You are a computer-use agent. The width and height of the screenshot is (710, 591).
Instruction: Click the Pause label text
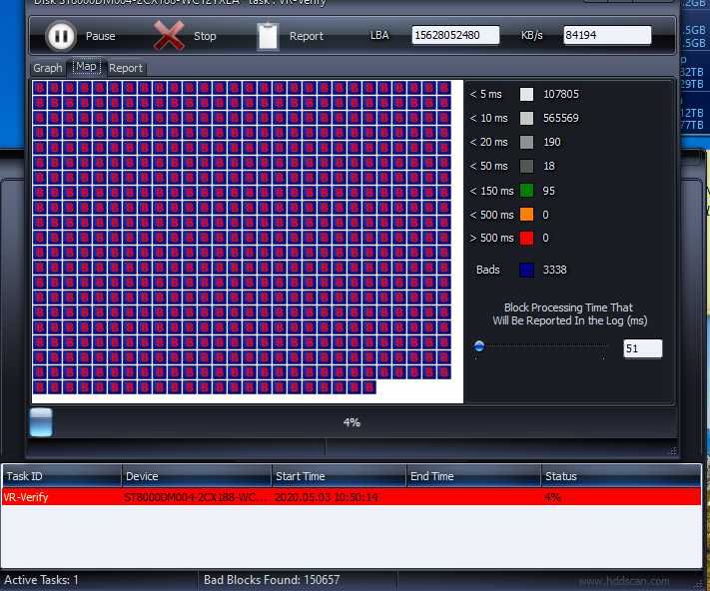click(x=101, y=36)
